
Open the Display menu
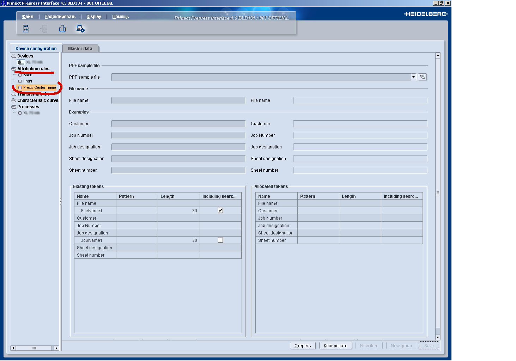pos(94,17)
